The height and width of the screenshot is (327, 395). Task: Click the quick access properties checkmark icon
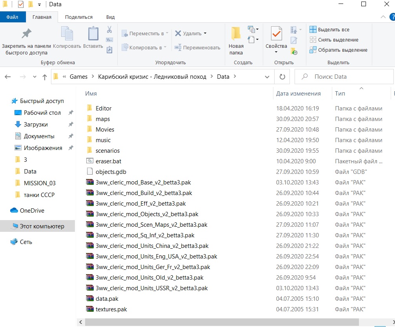[21, 4]
